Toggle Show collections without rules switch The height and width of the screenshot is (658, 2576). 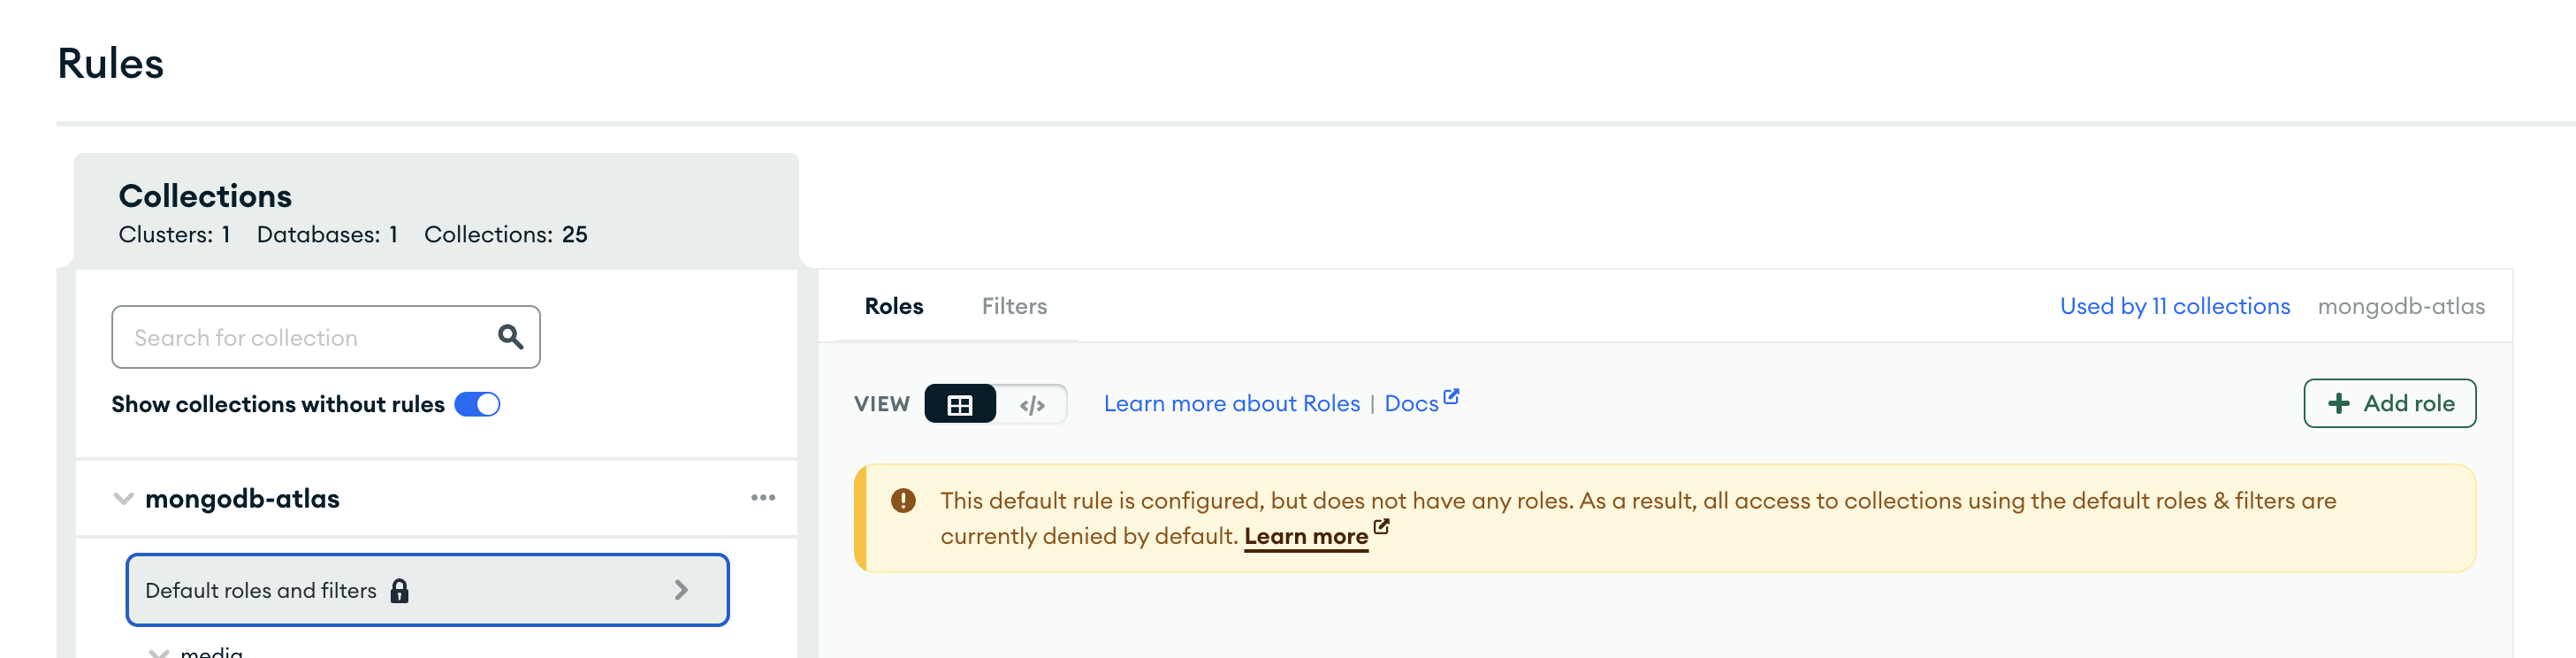(477, 404)
